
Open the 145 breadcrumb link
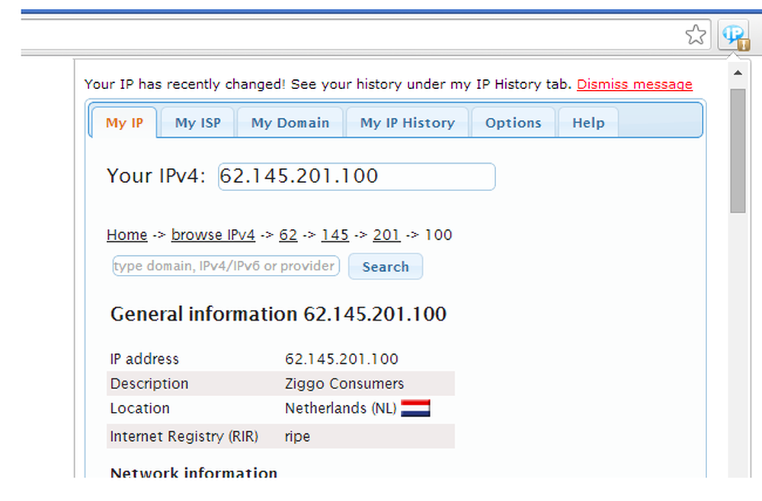[335, 235]
